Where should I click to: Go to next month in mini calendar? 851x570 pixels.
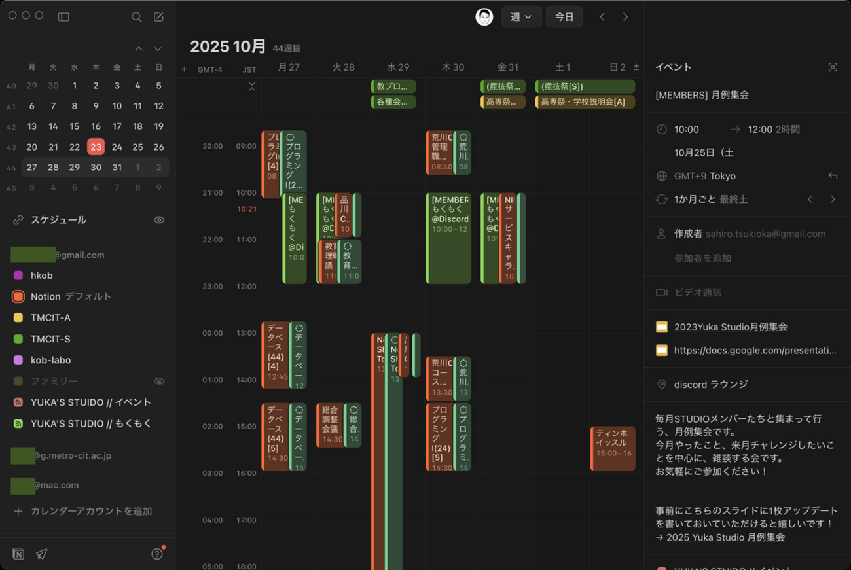click(x=158, y=49)
